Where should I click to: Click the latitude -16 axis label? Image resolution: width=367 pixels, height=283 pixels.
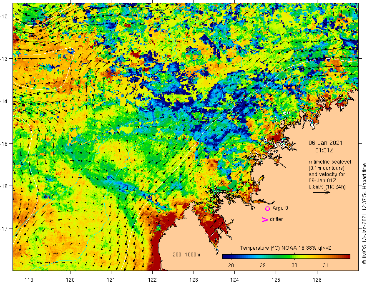pyautogui.click(x=4, y=186)
